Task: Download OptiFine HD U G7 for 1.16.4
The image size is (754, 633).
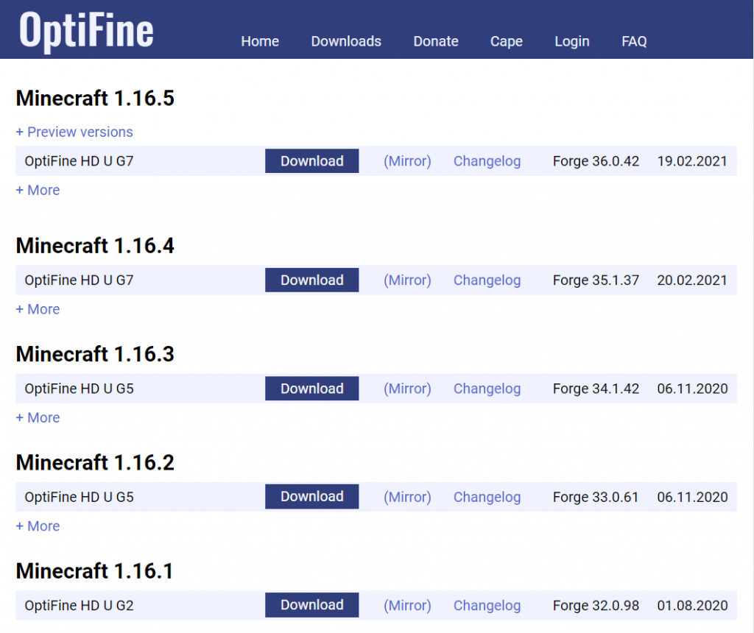Action: [312, 280]
